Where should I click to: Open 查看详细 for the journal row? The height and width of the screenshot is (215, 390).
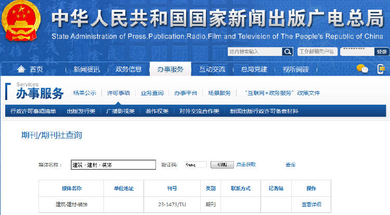[x=311, y=204]
